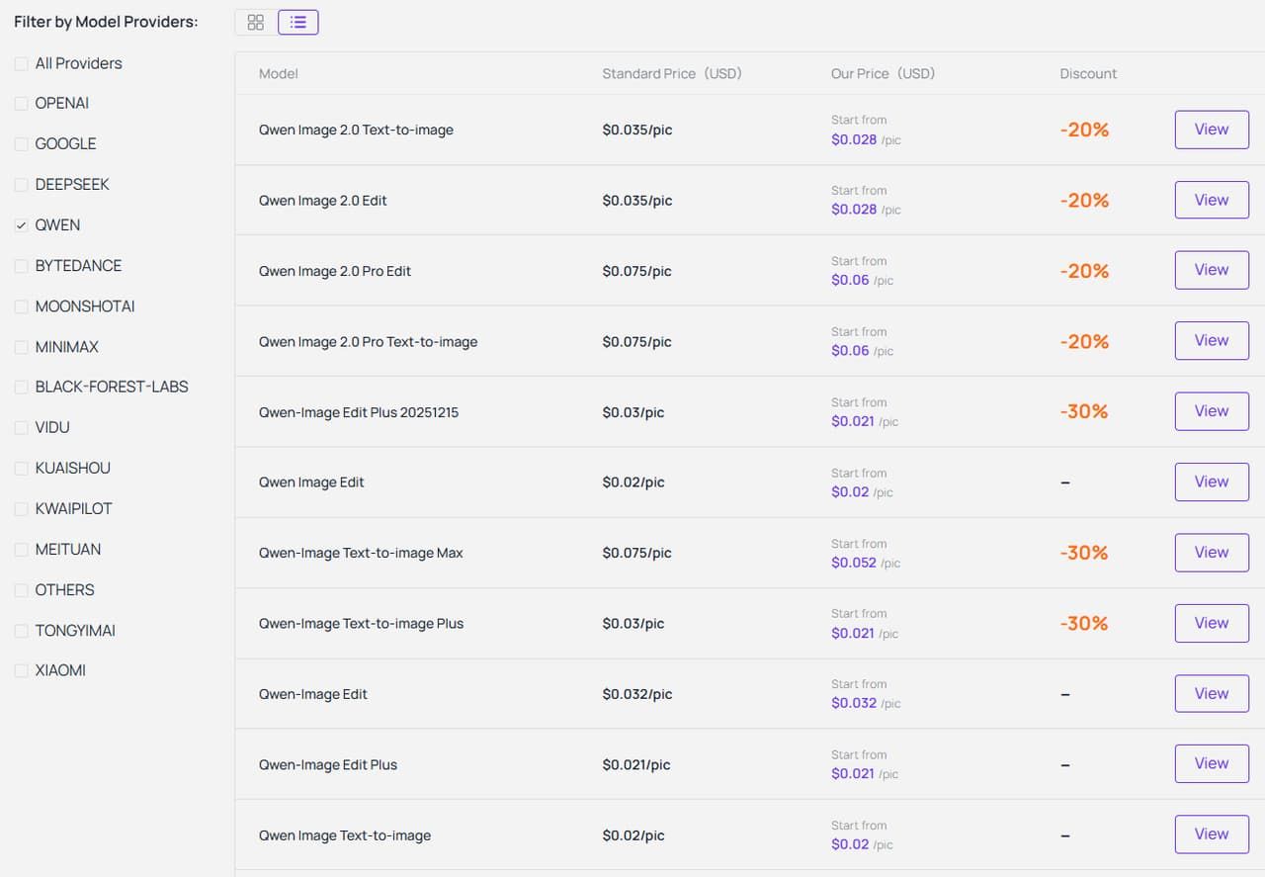Select the BYTEDANCE checkbox

tap(22, 266)
